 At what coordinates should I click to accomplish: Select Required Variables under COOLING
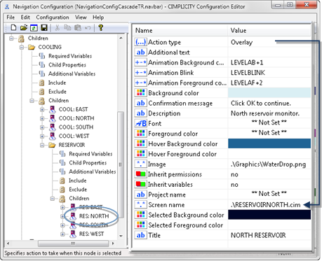[70, 56]
